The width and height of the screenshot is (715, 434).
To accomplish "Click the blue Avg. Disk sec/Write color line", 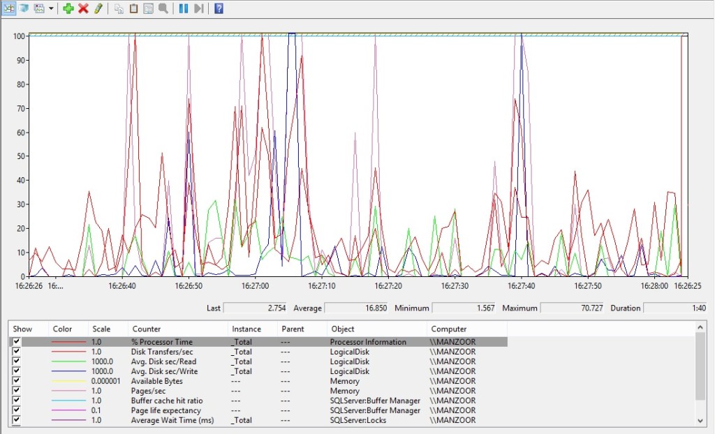I will (x=68, y=371).
